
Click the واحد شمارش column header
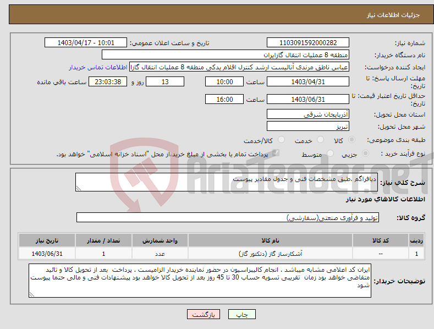[x=160, y=240]
